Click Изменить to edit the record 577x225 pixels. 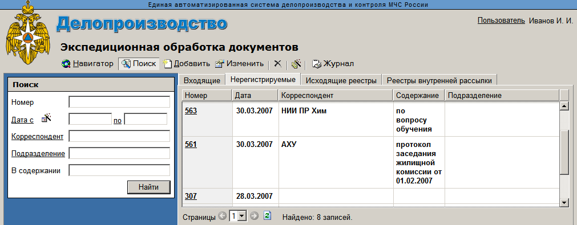pyautogui.click(x=240, y=63)
